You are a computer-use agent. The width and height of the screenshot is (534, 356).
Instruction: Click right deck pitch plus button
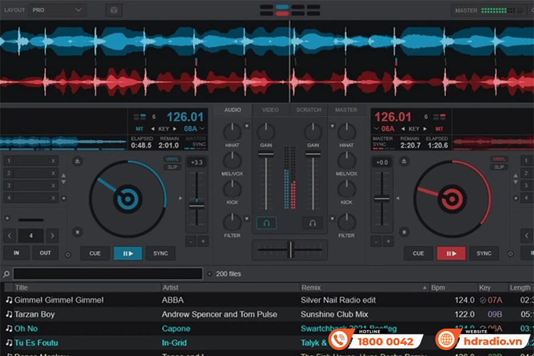[388, 242]
